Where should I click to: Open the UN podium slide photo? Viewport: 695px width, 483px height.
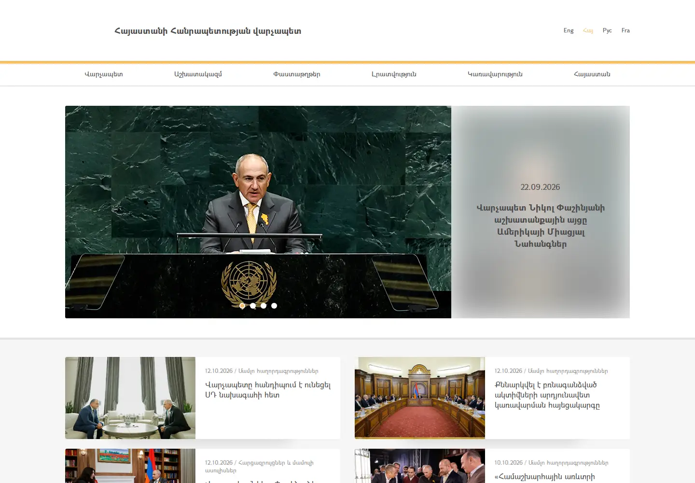tap(258, 212)
